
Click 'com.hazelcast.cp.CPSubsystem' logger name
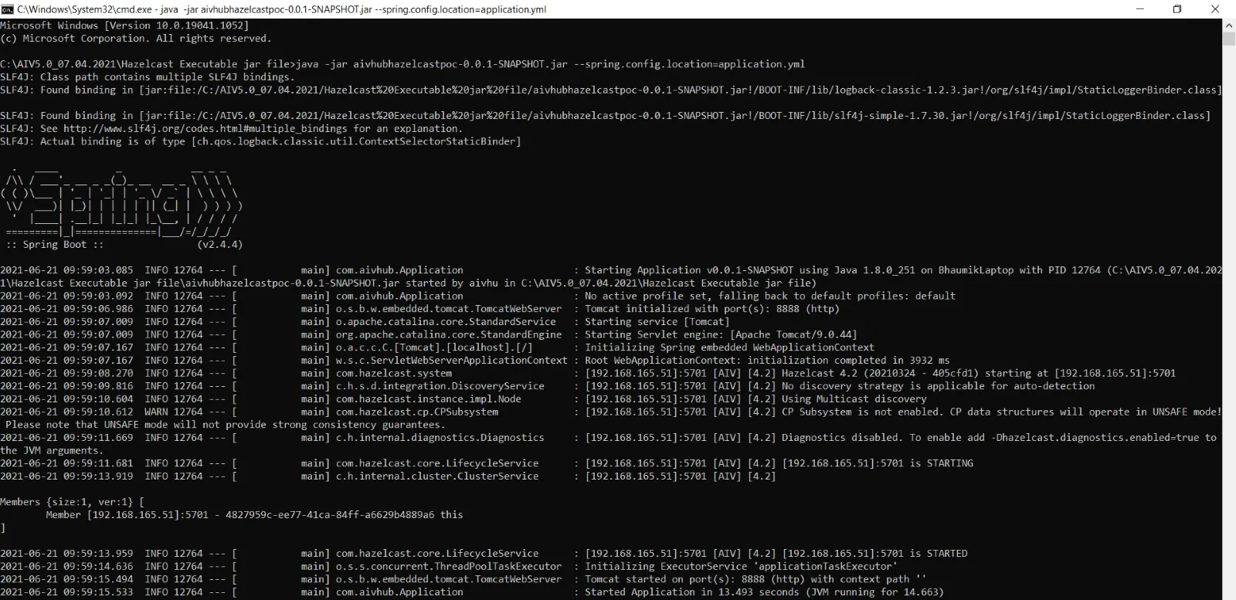tap(416, 412)
